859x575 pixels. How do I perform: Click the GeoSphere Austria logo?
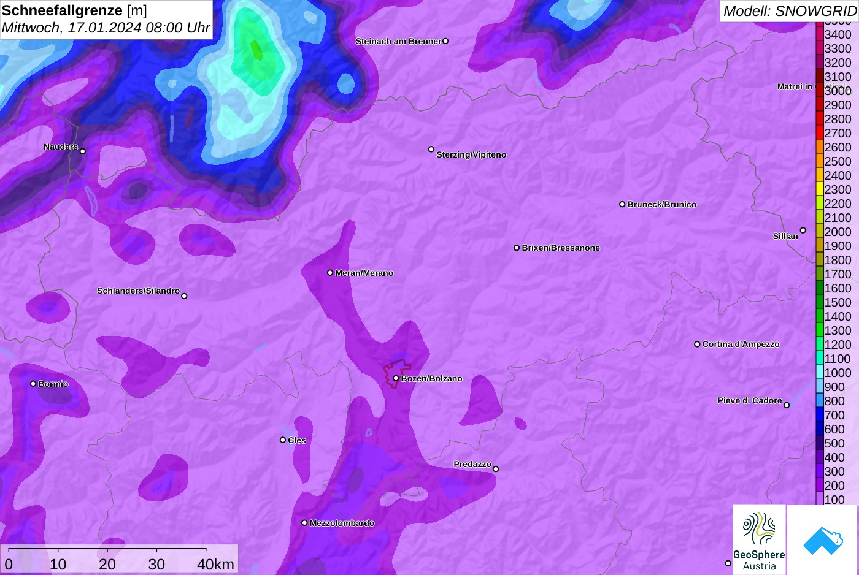[x=759, y=540]
